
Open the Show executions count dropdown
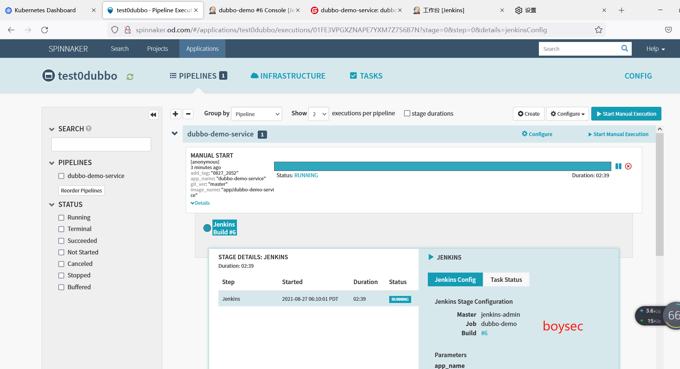[x=319, y=114]
